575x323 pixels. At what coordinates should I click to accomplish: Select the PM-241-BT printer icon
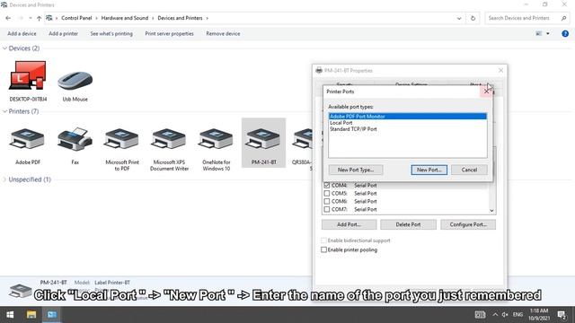point(263,140)
